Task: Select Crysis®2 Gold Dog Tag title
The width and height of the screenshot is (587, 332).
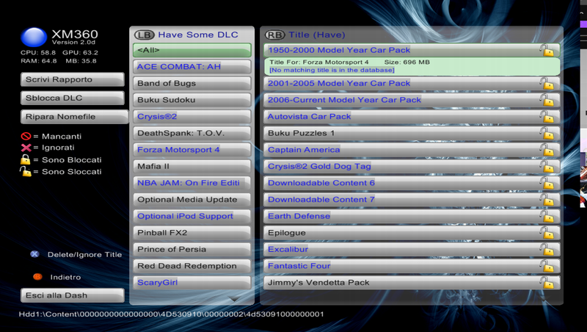Action: coord(412,167)
